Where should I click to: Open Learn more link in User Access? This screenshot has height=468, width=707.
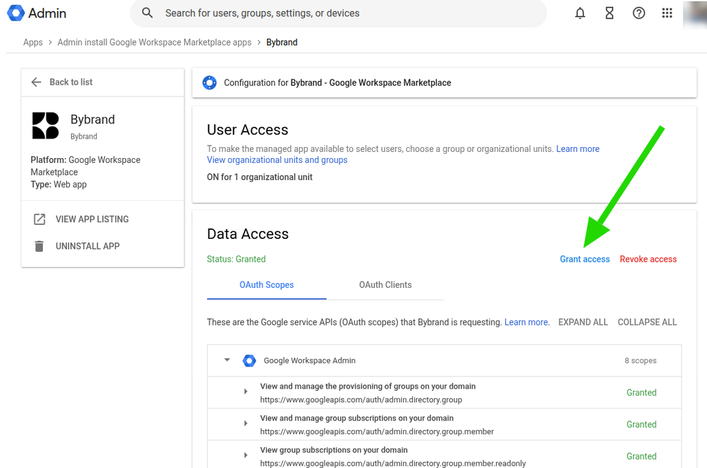coord(578,149)
